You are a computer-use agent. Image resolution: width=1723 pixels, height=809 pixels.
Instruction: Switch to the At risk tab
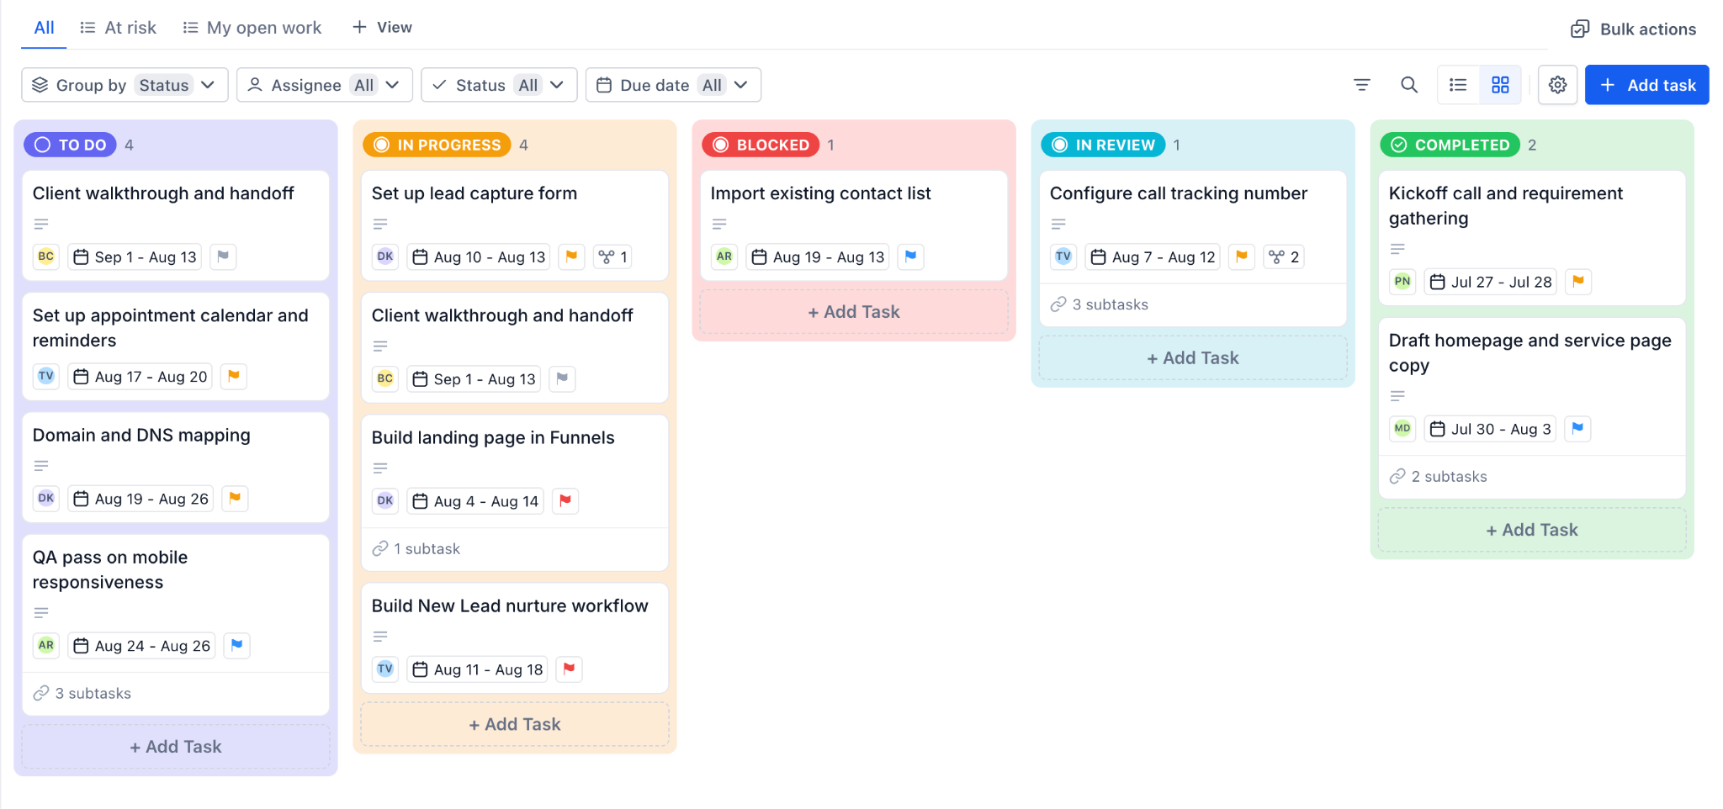click(x=118, y=28)
